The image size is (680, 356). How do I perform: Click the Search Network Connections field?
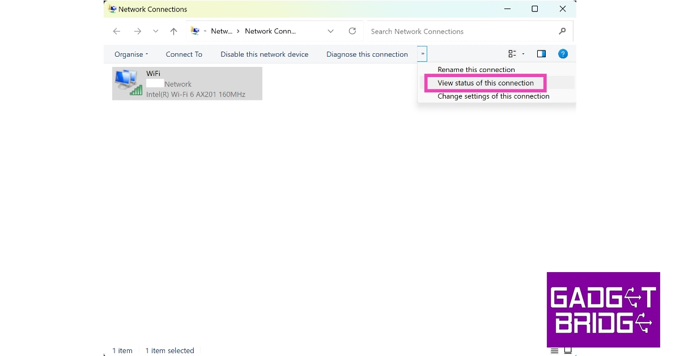click(459, 31)
